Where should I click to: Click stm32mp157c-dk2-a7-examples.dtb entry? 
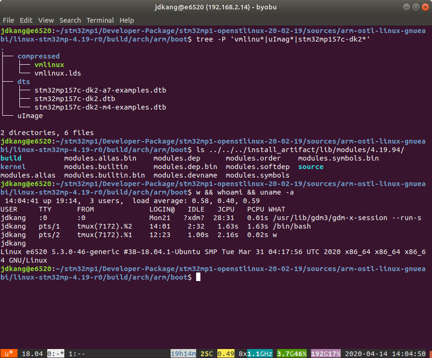100,90
